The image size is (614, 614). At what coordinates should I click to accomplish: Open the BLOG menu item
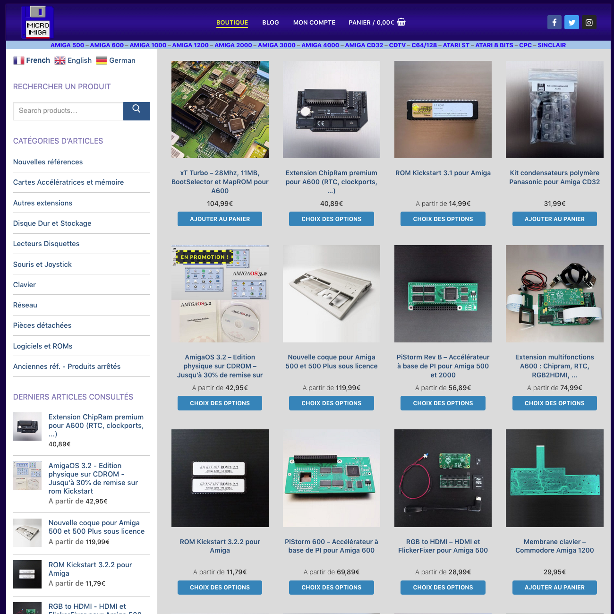tap(271, 22)
